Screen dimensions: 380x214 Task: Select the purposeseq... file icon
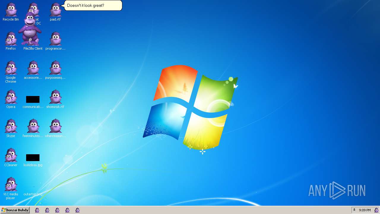pyautogui.click(x=55, y=70)
